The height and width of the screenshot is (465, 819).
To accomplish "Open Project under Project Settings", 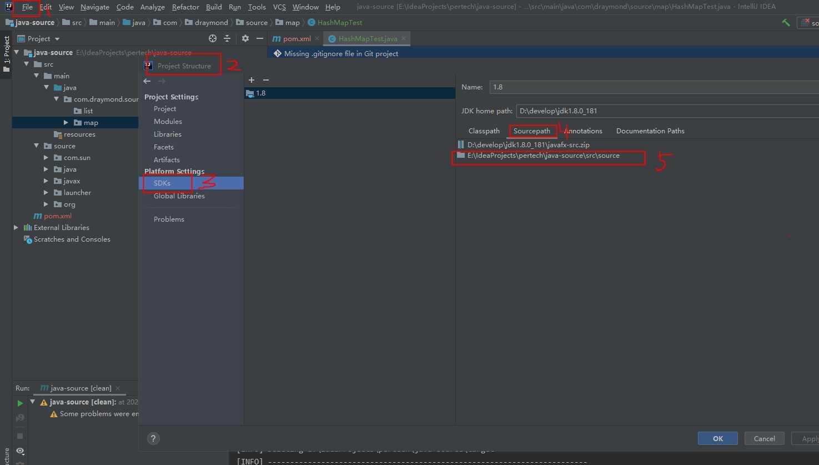I will pyautogui.click(x=165, y=109).
